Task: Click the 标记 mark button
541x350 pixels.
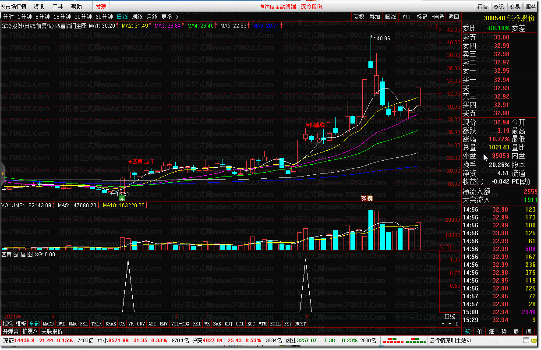Action: click(x=422, y=17)
